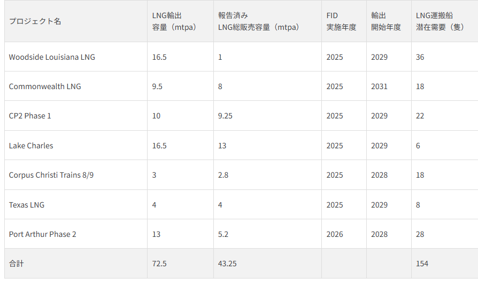Click the 2031 export start year cell
This screenshot has width=478, height=286.
379,86
